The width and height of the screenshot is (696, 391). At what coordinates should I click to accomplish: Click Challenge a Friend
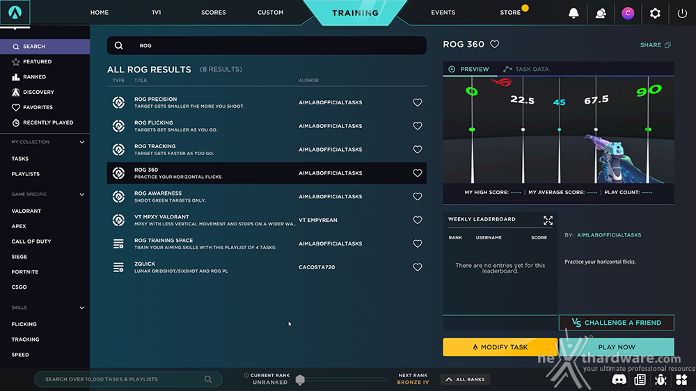[617, 323]
